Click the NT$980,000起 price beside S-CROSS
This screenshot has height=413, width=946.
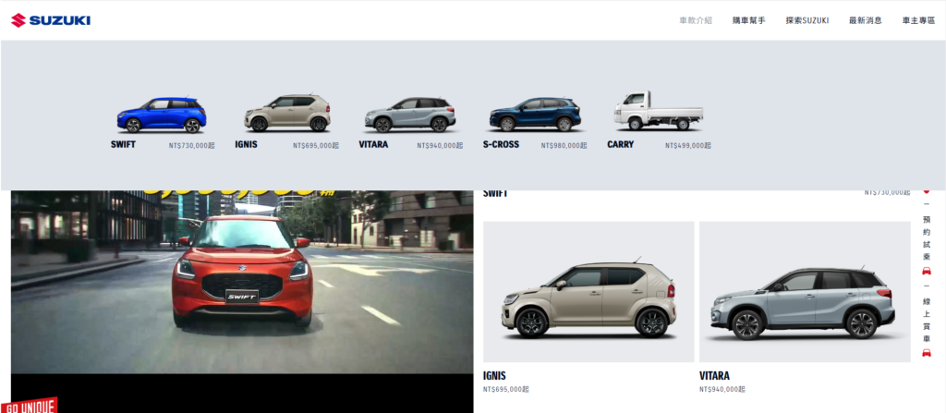click(564, 145)
